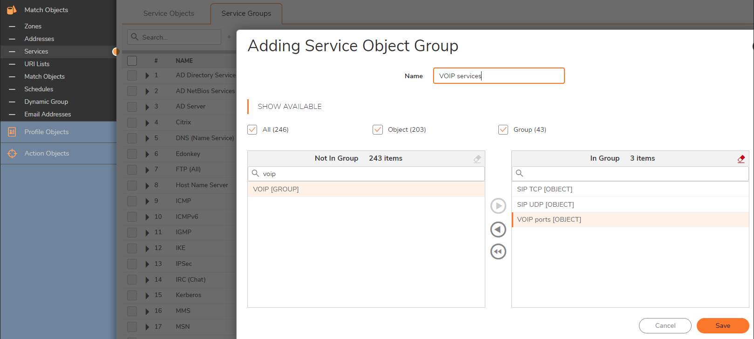Check the box for IKE row
Viewport: 754px width, 339px height.
132,248
